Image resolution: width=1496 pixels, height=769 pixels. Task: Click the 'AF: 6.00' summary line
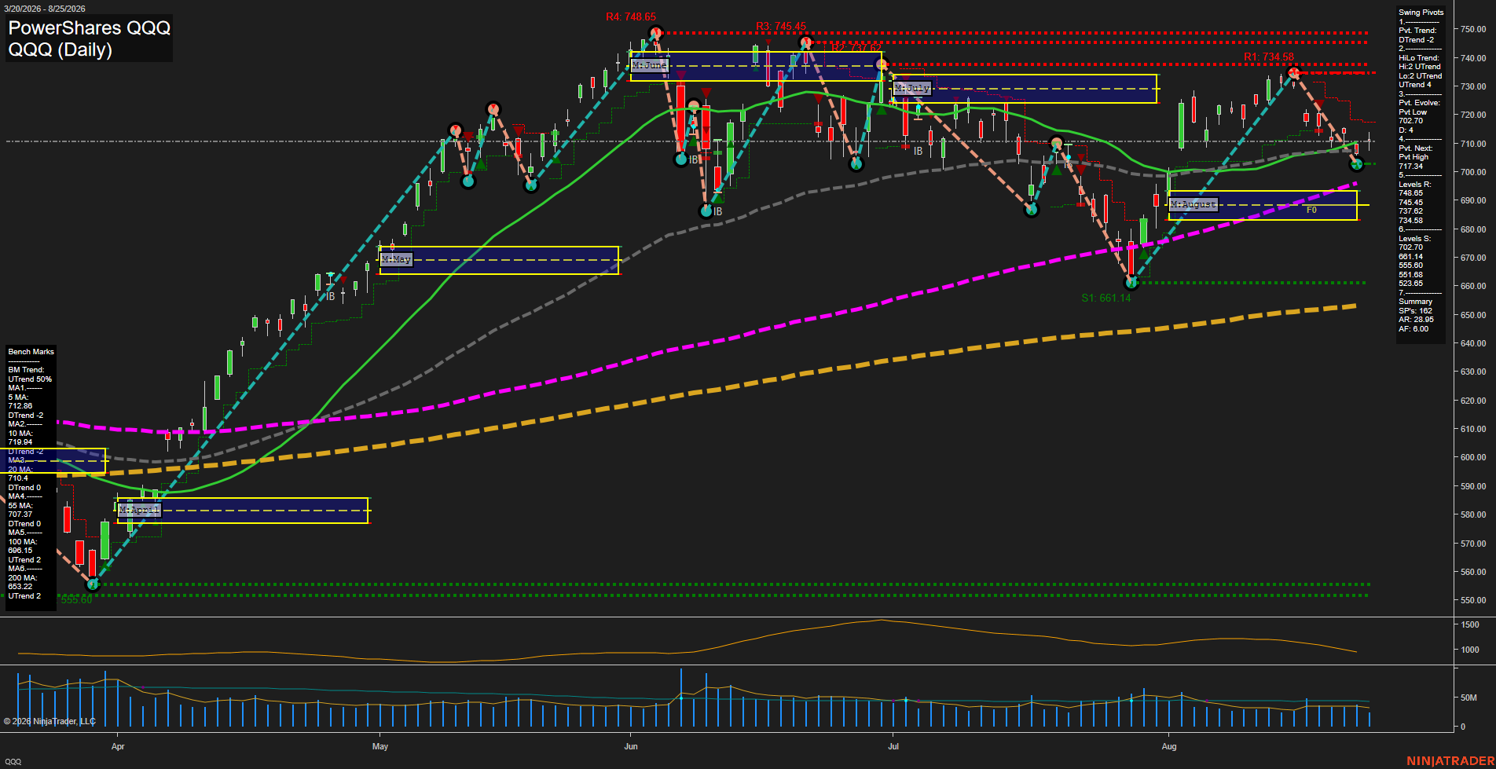pyautogui.click(x=1413, y=329)
